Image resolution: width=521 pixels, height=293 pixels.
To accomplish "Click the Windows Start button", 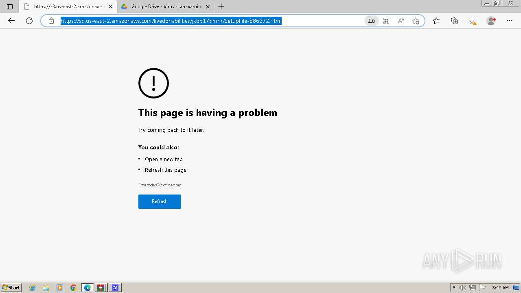I will (11, 288).
